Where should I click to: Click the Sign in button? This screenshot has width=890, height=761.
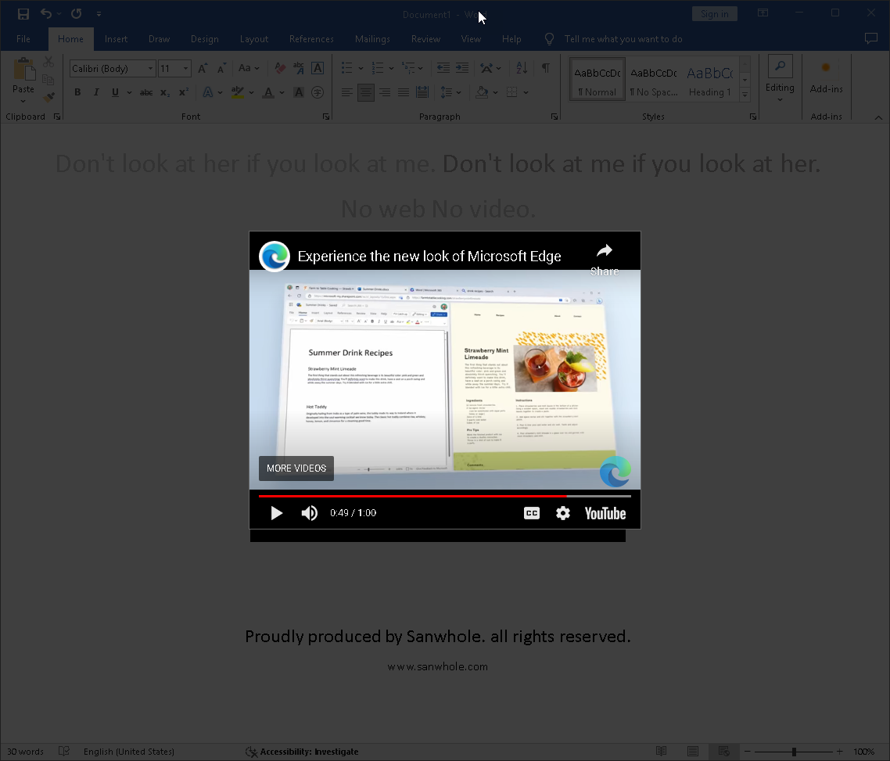point(714,13)
